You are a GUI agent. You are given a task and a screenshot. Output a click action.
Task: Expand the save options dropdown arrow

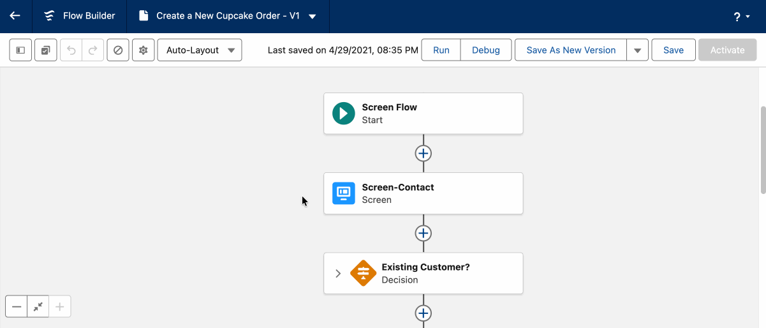pyautogui.click(x=637, y=50)
